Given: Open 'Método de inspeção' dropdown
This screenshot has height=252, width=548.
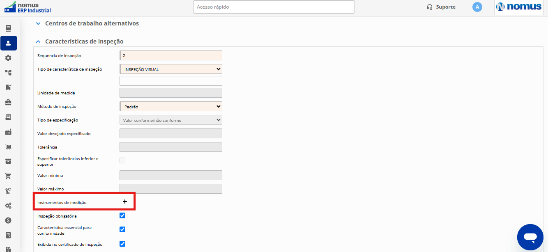Looking at the screenshot, I should coord(171,106).
